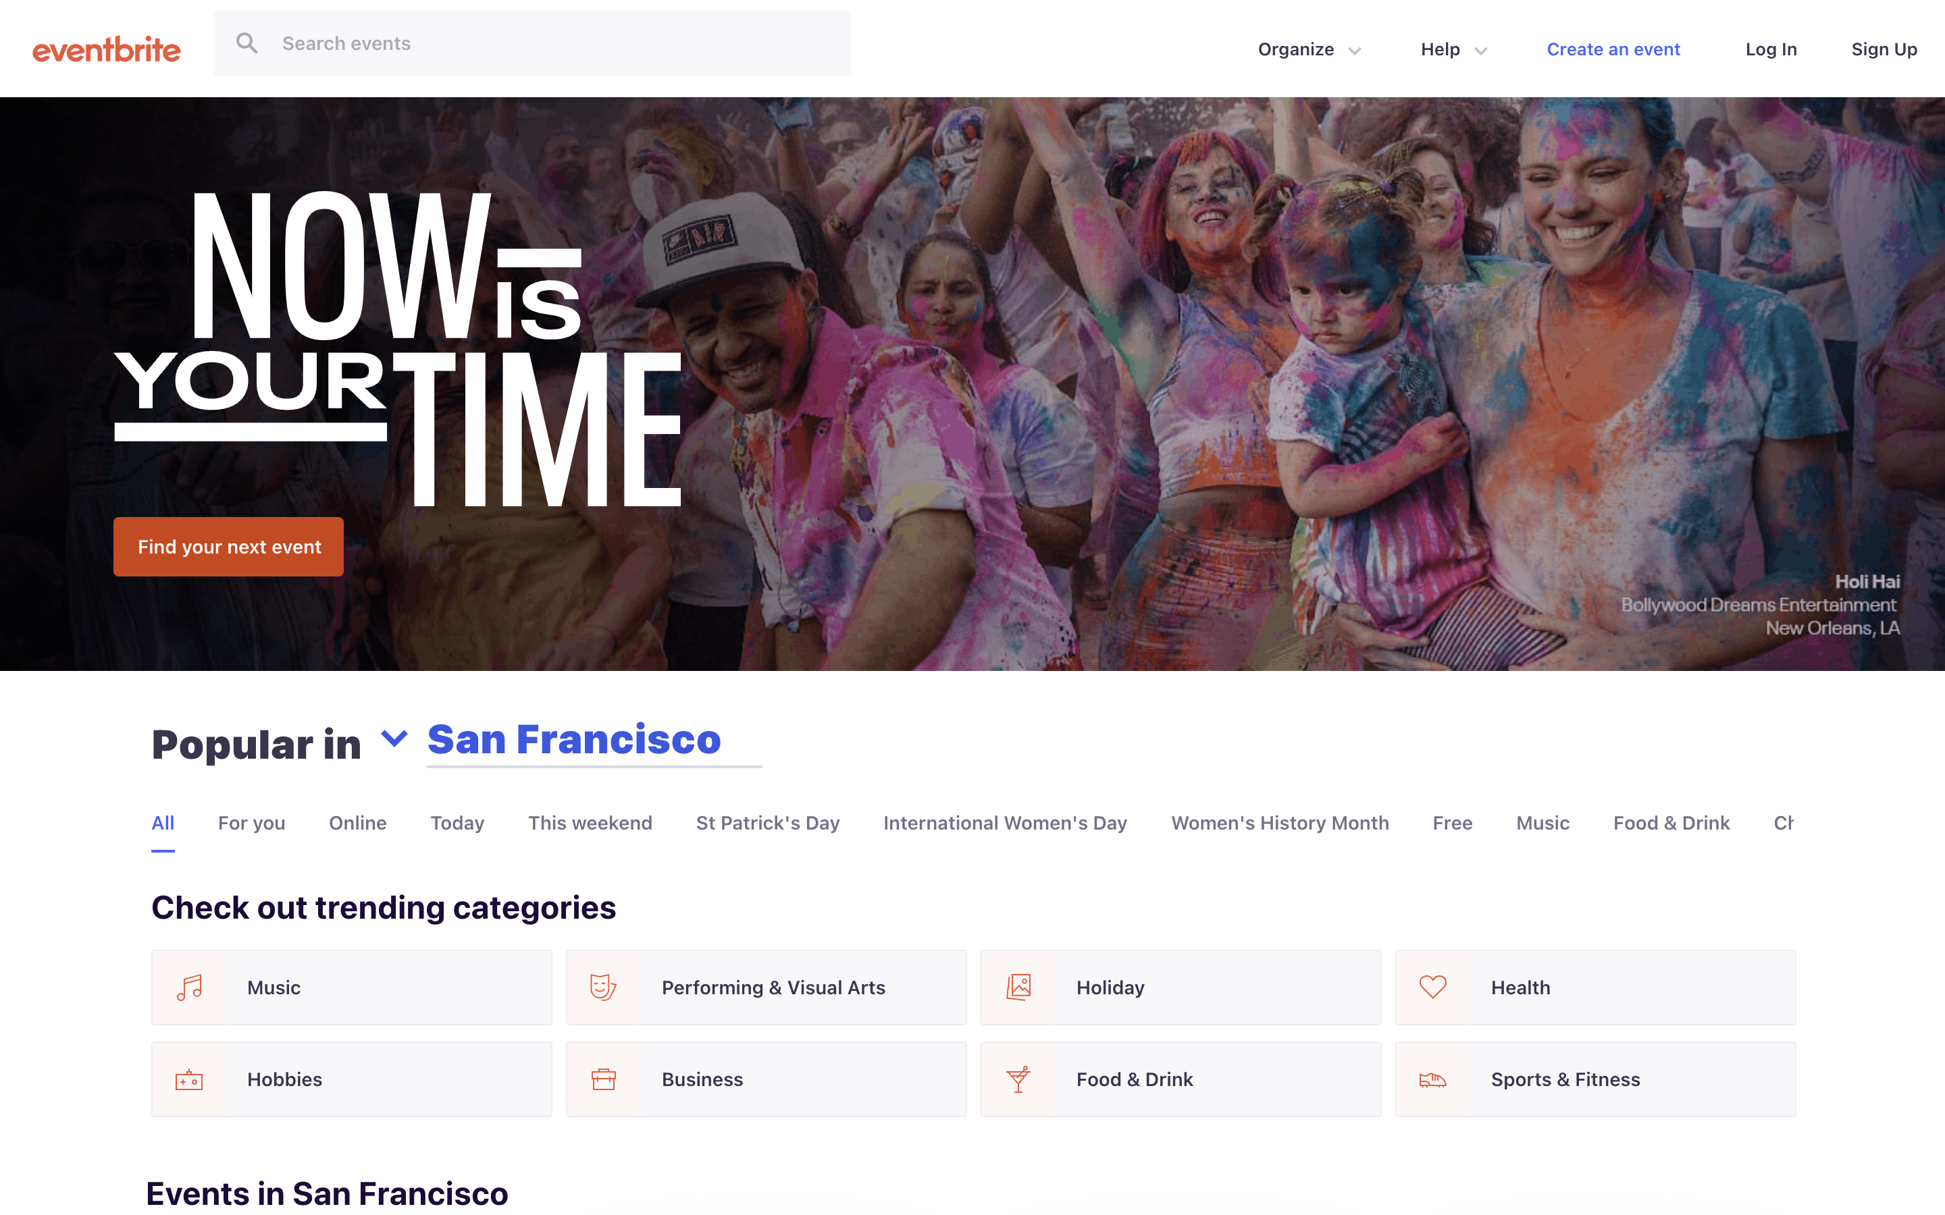Click the Food & Drink cocktail icon

[1018, 1079]
